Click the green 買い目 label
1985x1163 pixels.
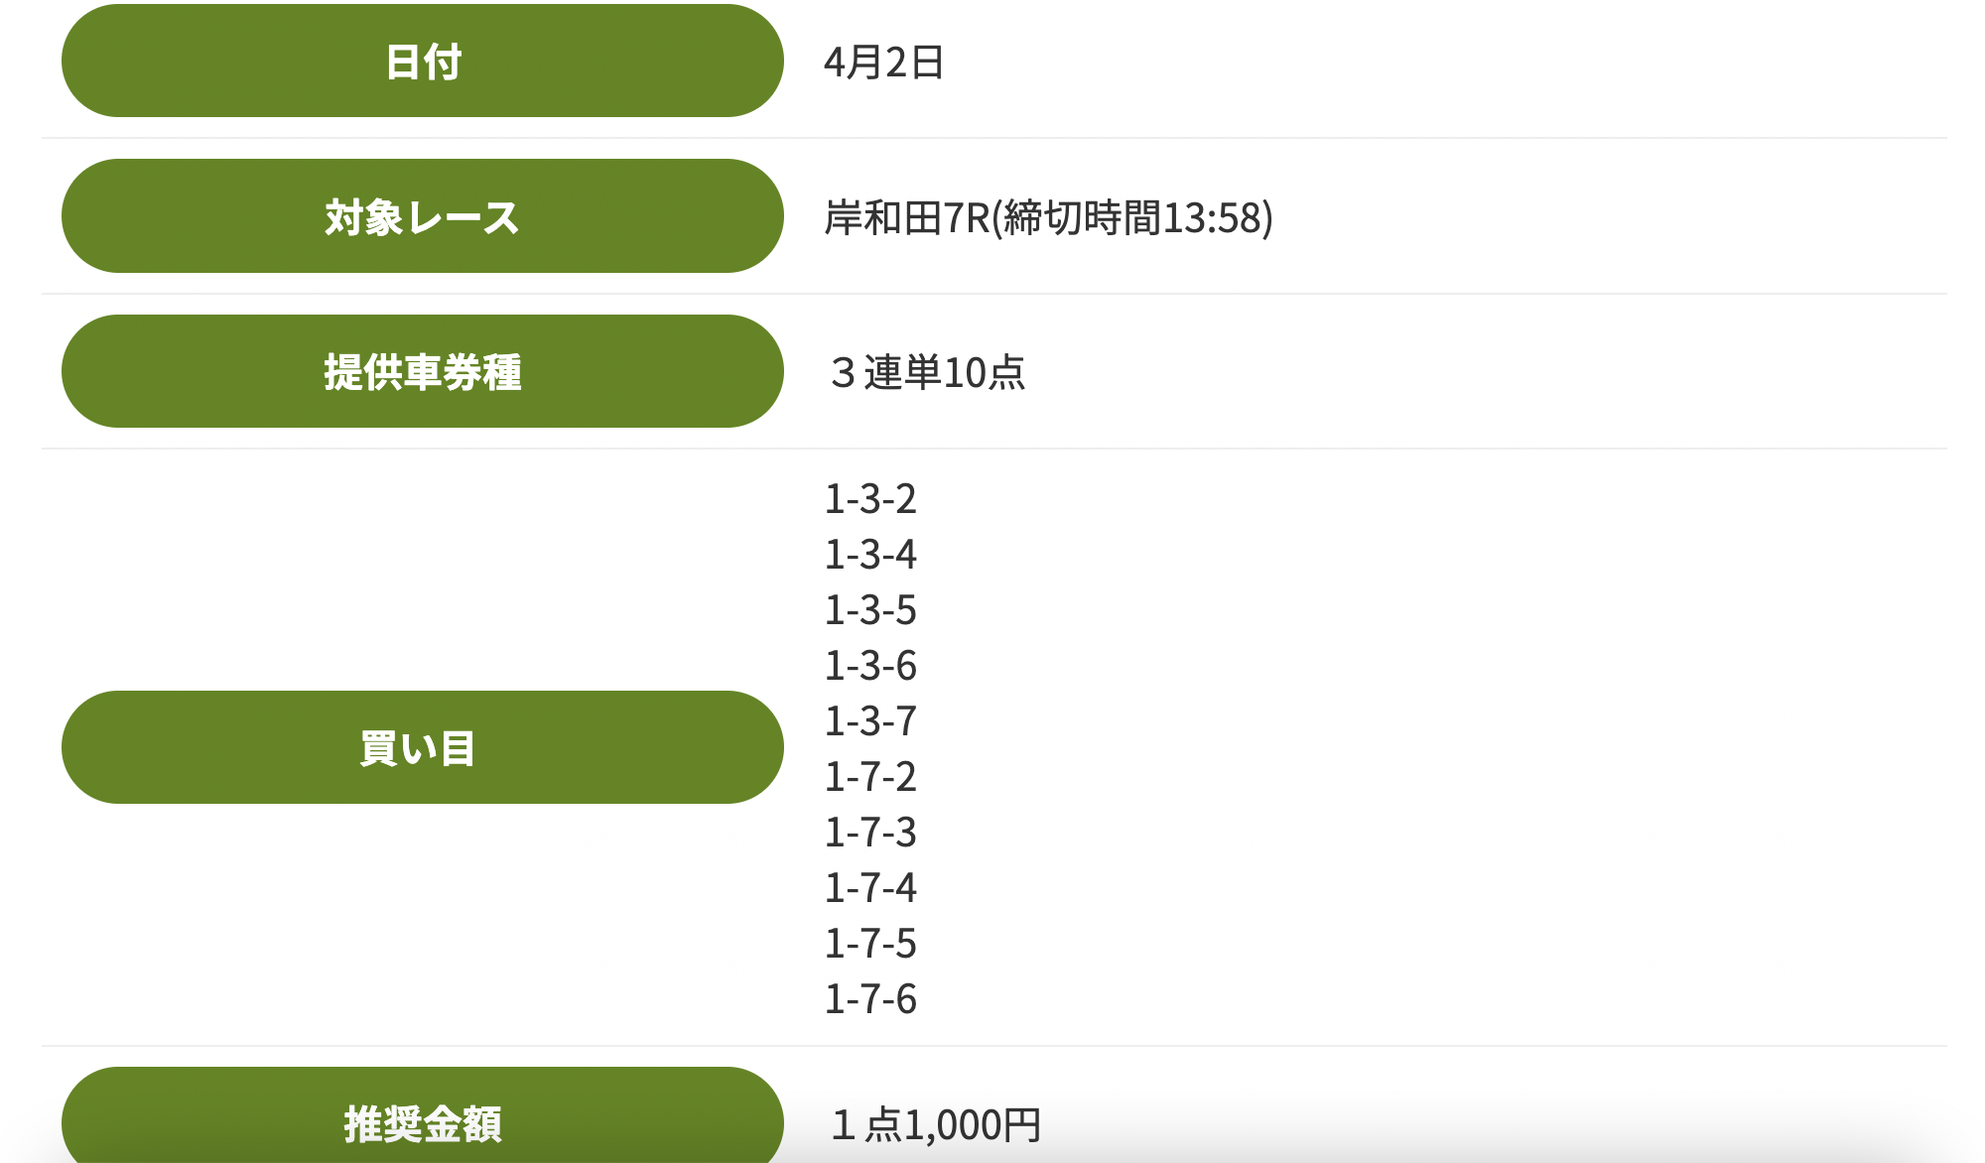click(423, 747)
